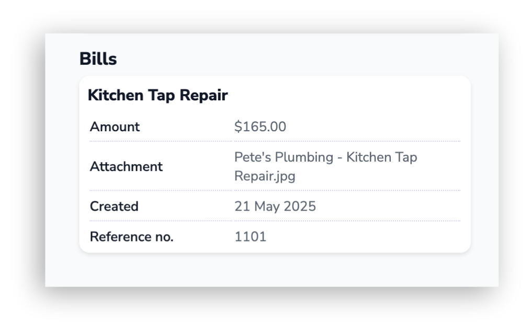Click the empty gray area below the bill card
The width and height of the screenshot is (532, 332).
pyautogui.click(x=275, y=270)
